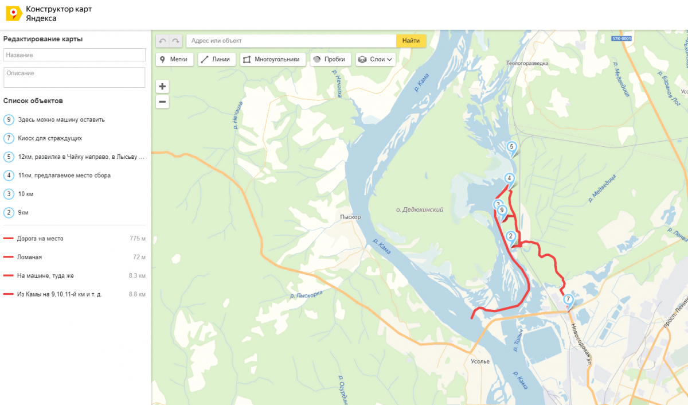Open the Слои layers dropdown
The height and width of the screenshot is (405, 688).
tap(376, 59)
